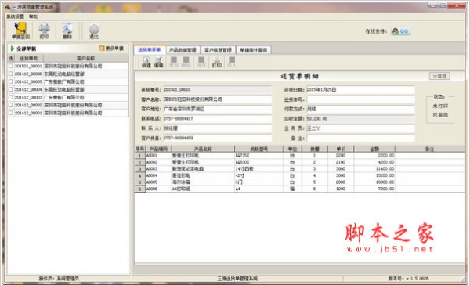The image size is (470, 285).
Task: Select row number 6 header cell
Action: point(139,189)
